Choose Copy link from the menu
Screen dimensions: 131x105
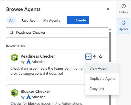point(102,89)
